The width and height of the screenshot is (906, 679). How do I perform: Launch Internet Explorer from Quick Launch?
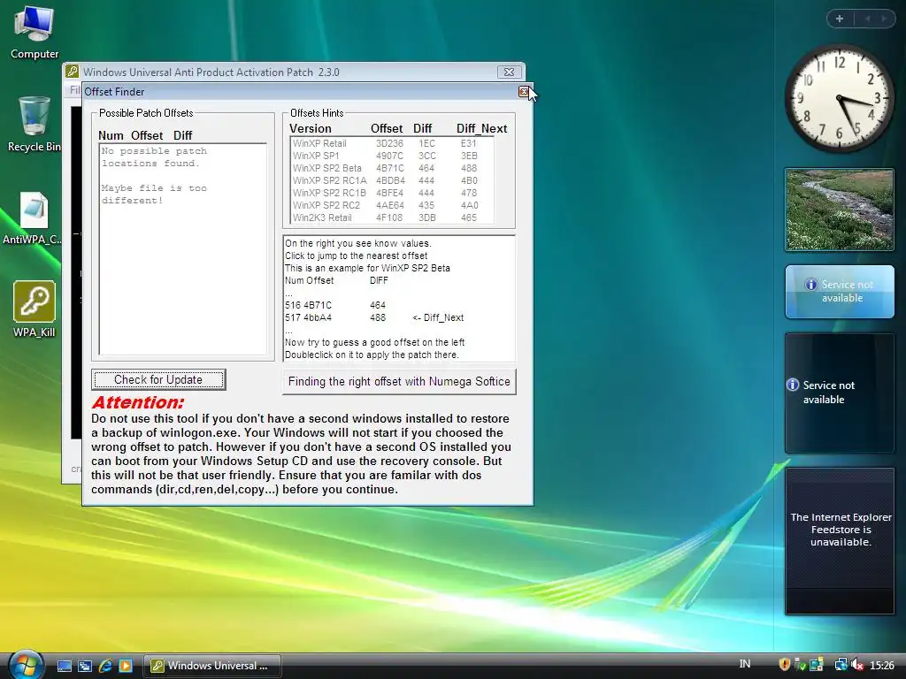pyautogui.click(x=105, y=666)
